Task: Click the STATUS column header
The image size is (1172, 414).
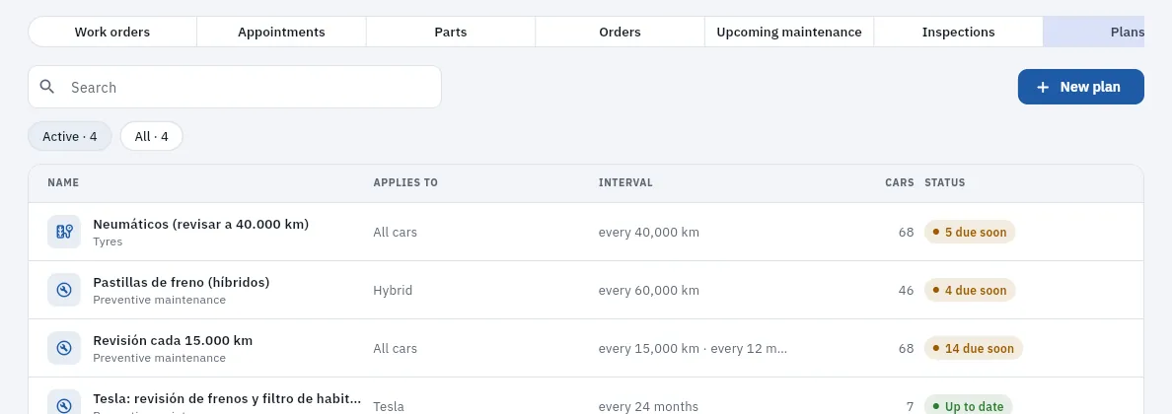Action: [945, 182]
